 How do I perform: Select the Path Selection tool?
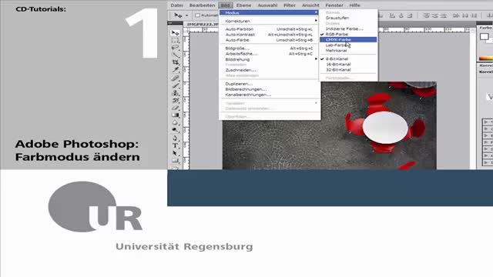[x=175, y=153]
